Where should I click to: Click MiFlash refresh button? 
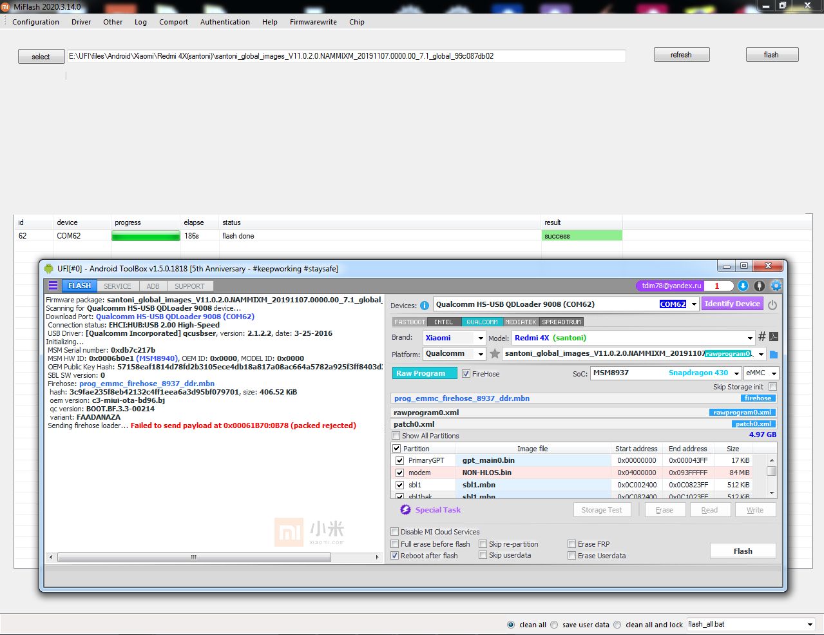click(x=682, y=55)
